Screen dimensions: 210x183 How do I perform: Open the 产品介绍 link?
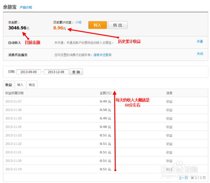[x=26, y=7]
